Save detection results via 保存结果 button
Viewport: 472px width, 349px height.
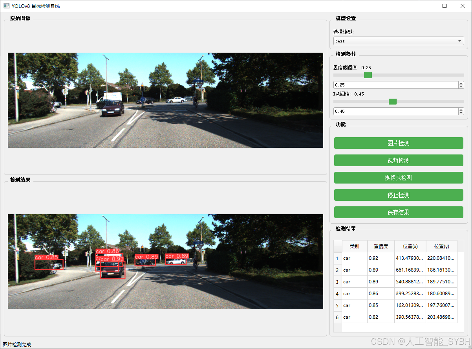[x=398, y=212]
